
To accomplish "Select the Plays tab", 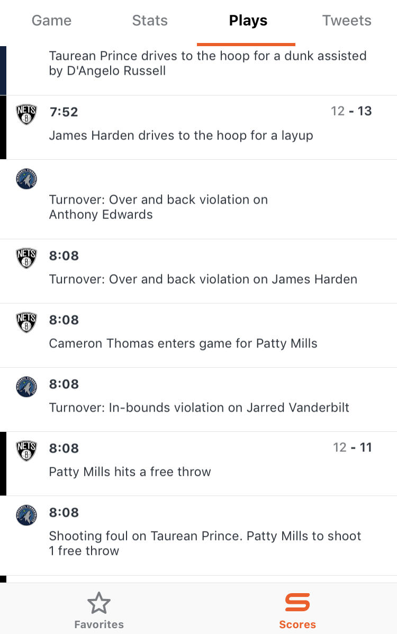I will 248,21.
